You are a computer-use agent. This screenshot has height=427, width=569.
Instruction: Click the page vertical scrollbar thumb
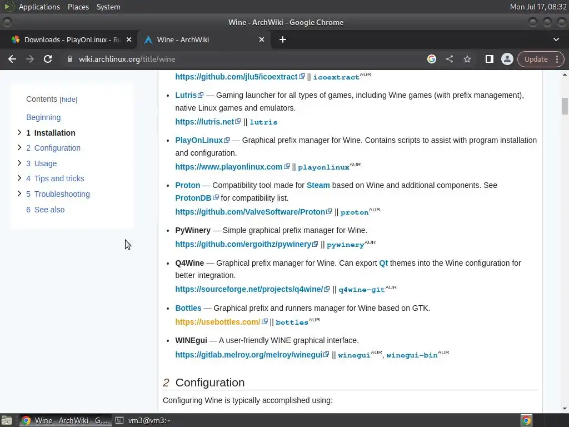[x=565, y=106]
